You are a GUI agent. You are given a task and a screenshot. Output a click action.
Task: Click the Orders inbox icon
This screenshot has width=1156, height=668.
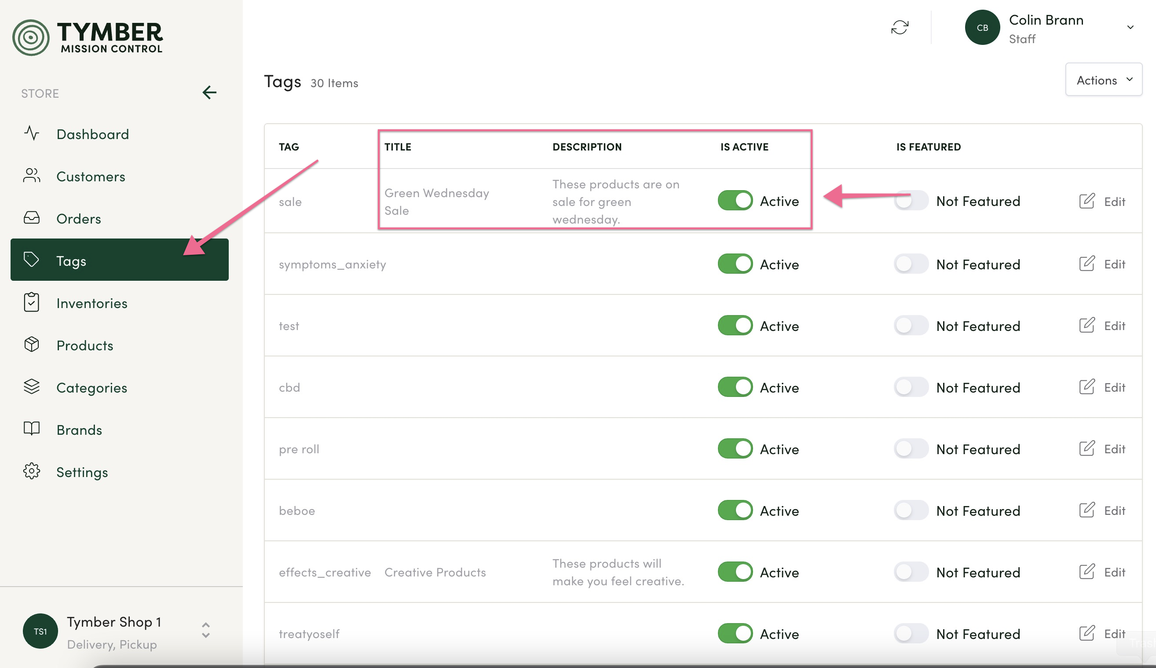click(32, 217)
